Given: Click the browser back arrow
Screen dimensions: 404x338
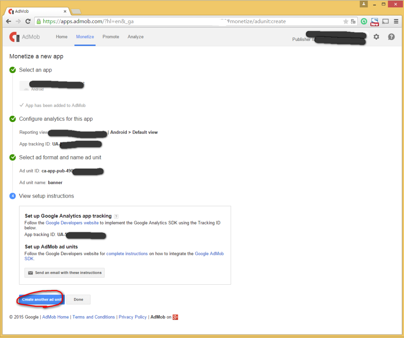Looking at the screenshot, I should coord(8,22).
